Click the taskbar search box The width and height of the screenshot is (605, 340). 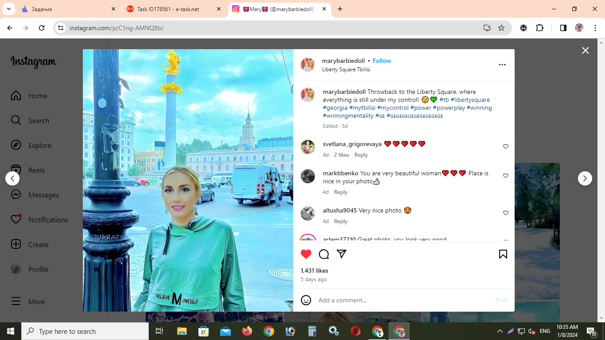click(85, 331)
